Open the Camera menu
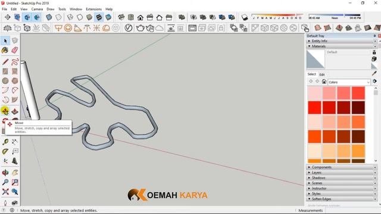Screen dimensions: 381x214 click(37, 10)
